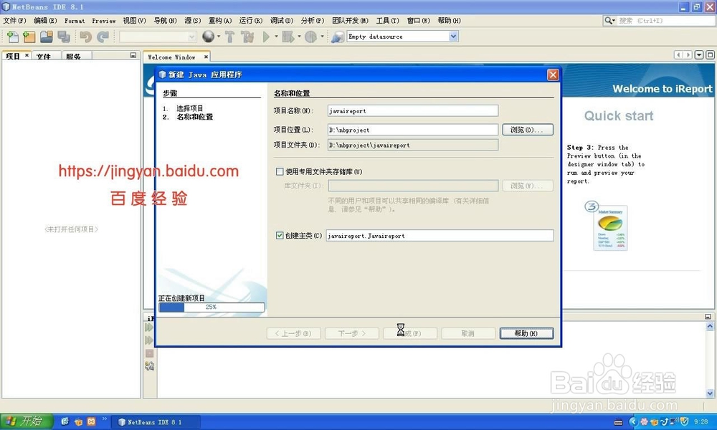Expand the Run Project dropdown arrow
This screenshot has width=717, height=430.
pyautogui.click(x=276, y=37)
